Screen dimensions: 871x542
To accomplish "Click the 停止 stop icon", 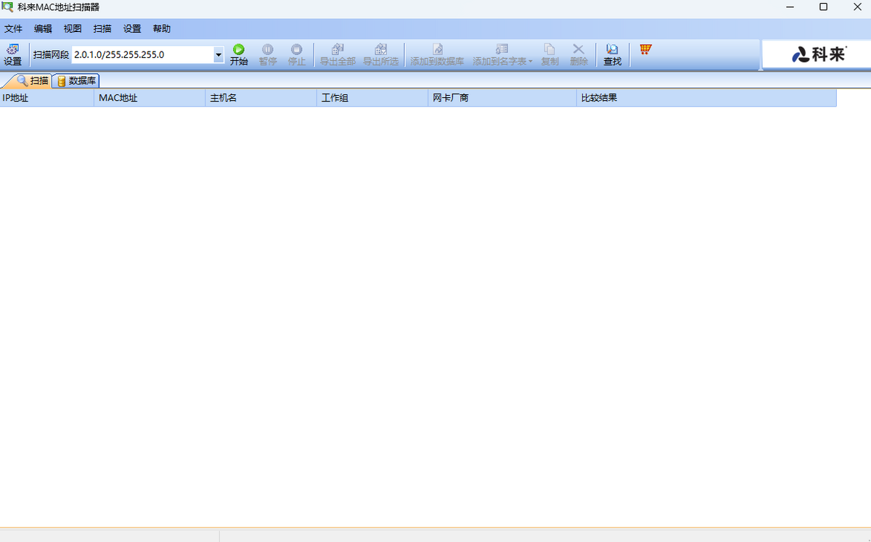I will [296, 54].
